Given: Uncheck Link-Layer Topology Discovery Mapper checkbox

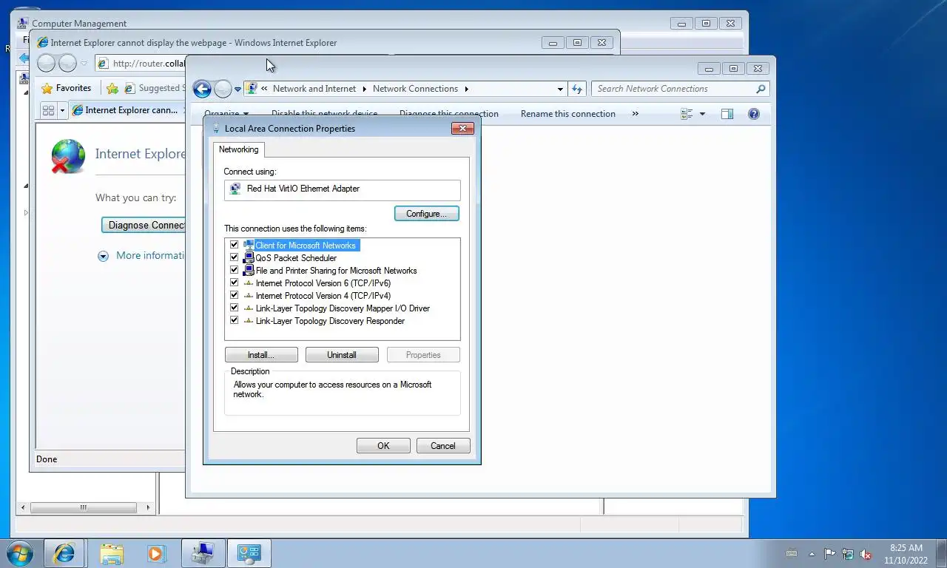Looking at the screenshot, I should pyautogui.click(x=235, y=308).
